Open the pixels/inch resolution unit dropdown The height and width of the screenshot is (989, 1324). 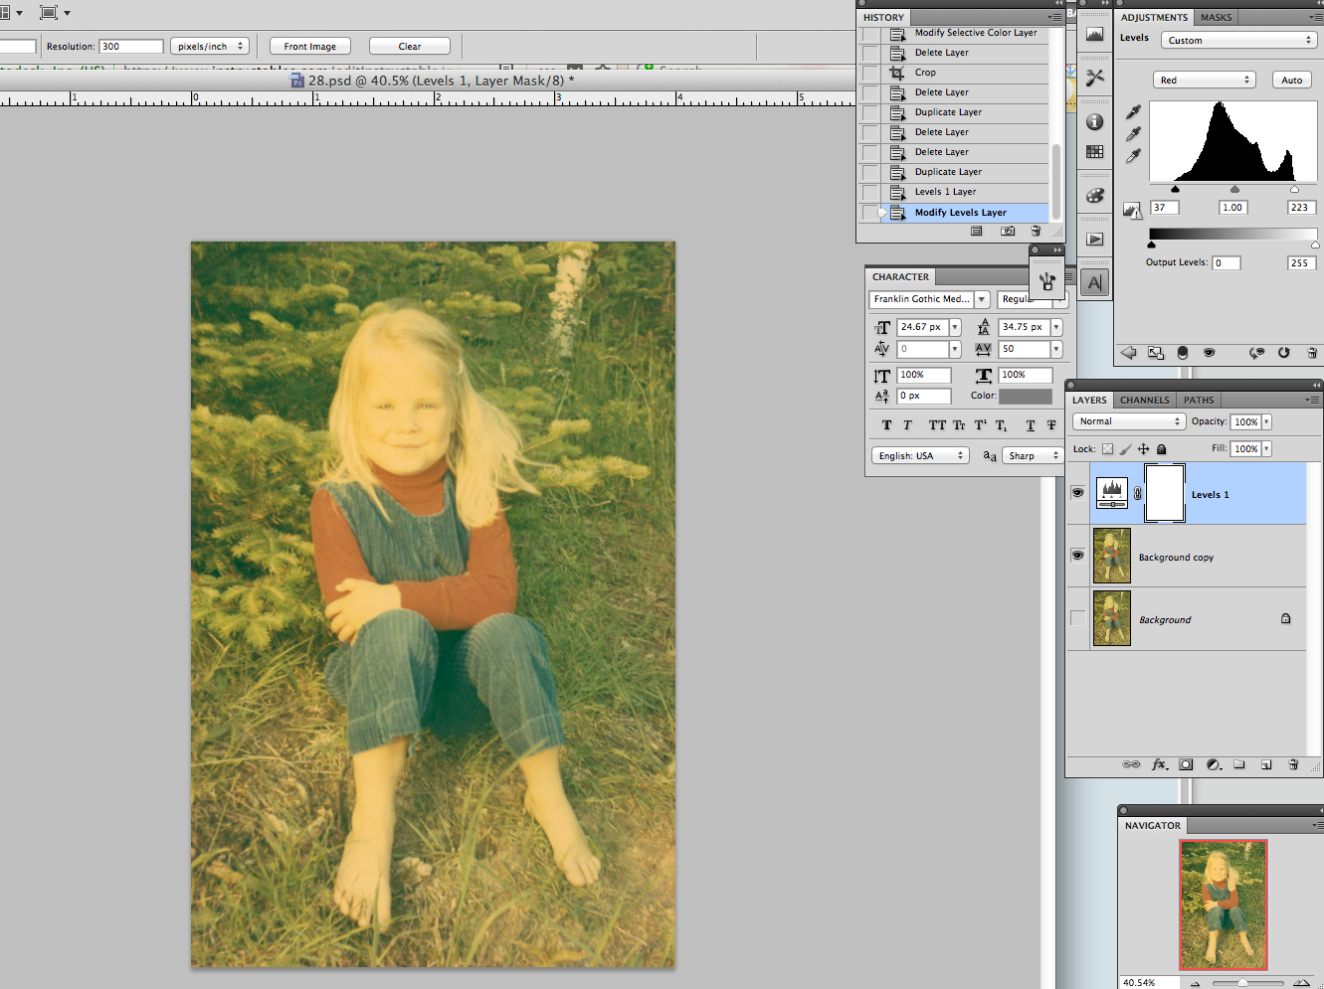(210, 46)
